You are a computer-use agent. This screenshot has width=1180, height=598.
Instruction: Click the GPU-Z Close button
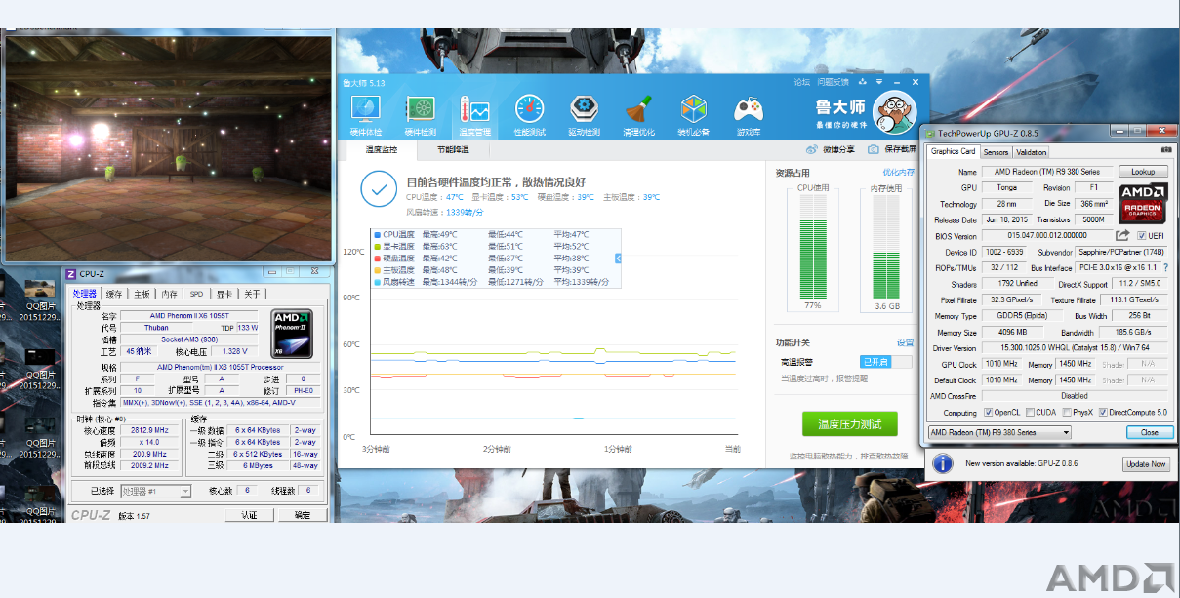pos(1150,432)
